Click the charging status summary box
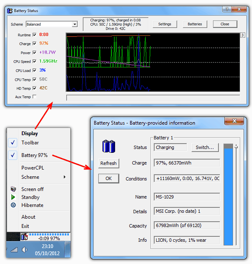 click(x=115, y=24)
